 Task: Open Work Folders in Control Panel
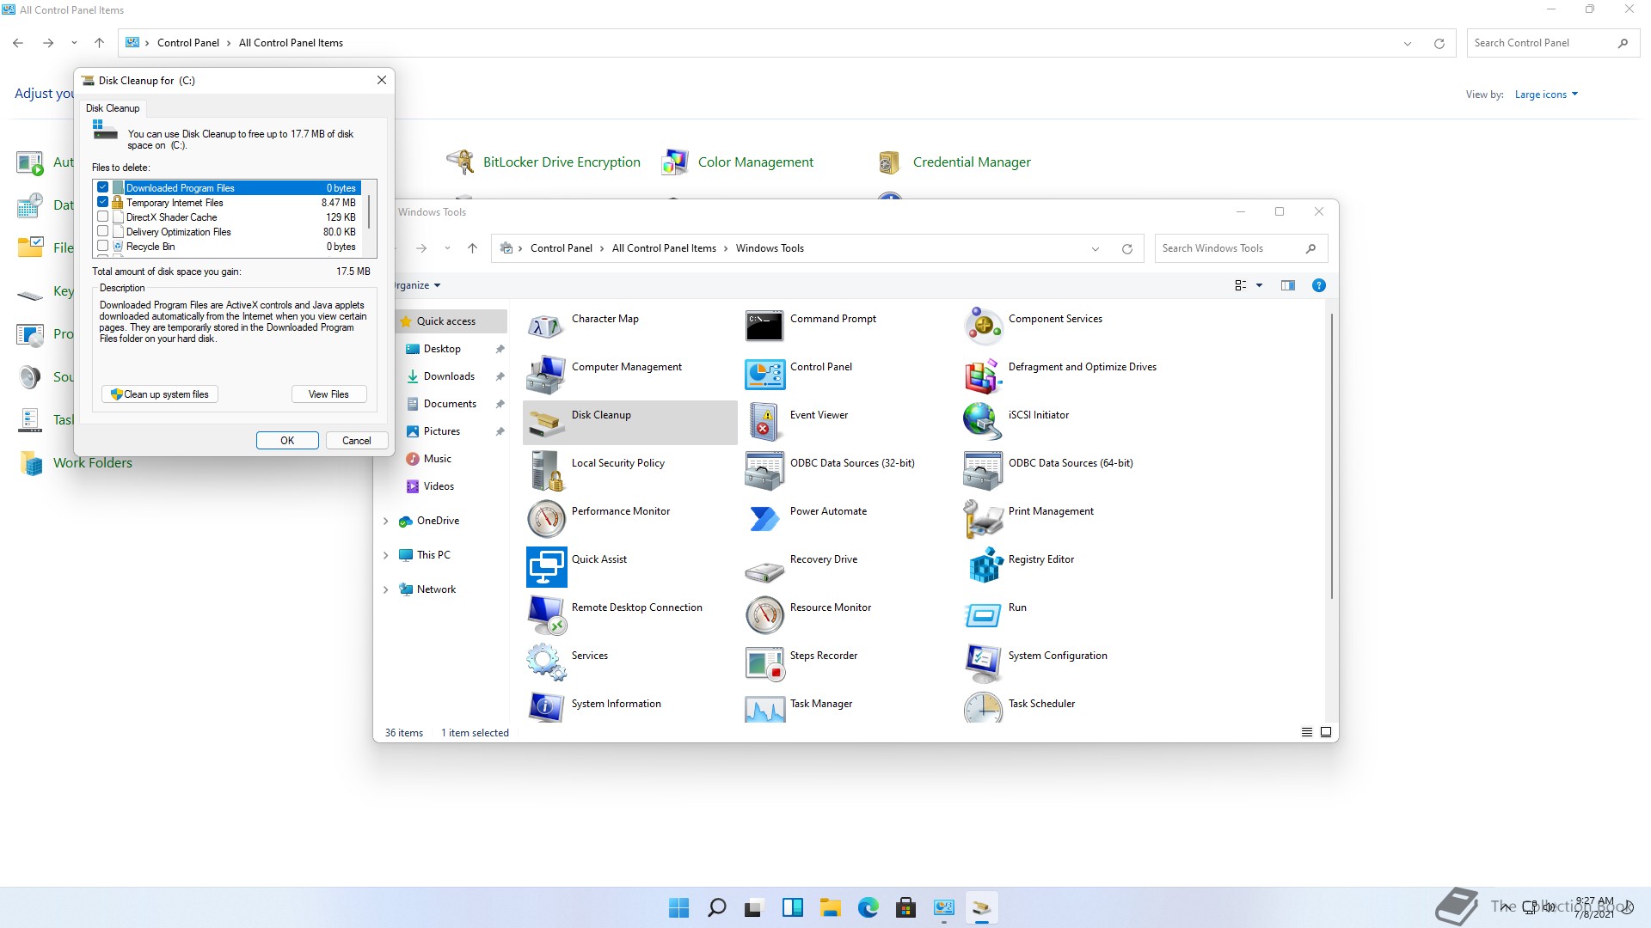76,463
